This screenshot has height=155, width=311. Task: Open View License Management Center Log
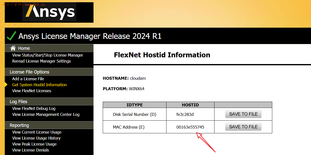46,114
